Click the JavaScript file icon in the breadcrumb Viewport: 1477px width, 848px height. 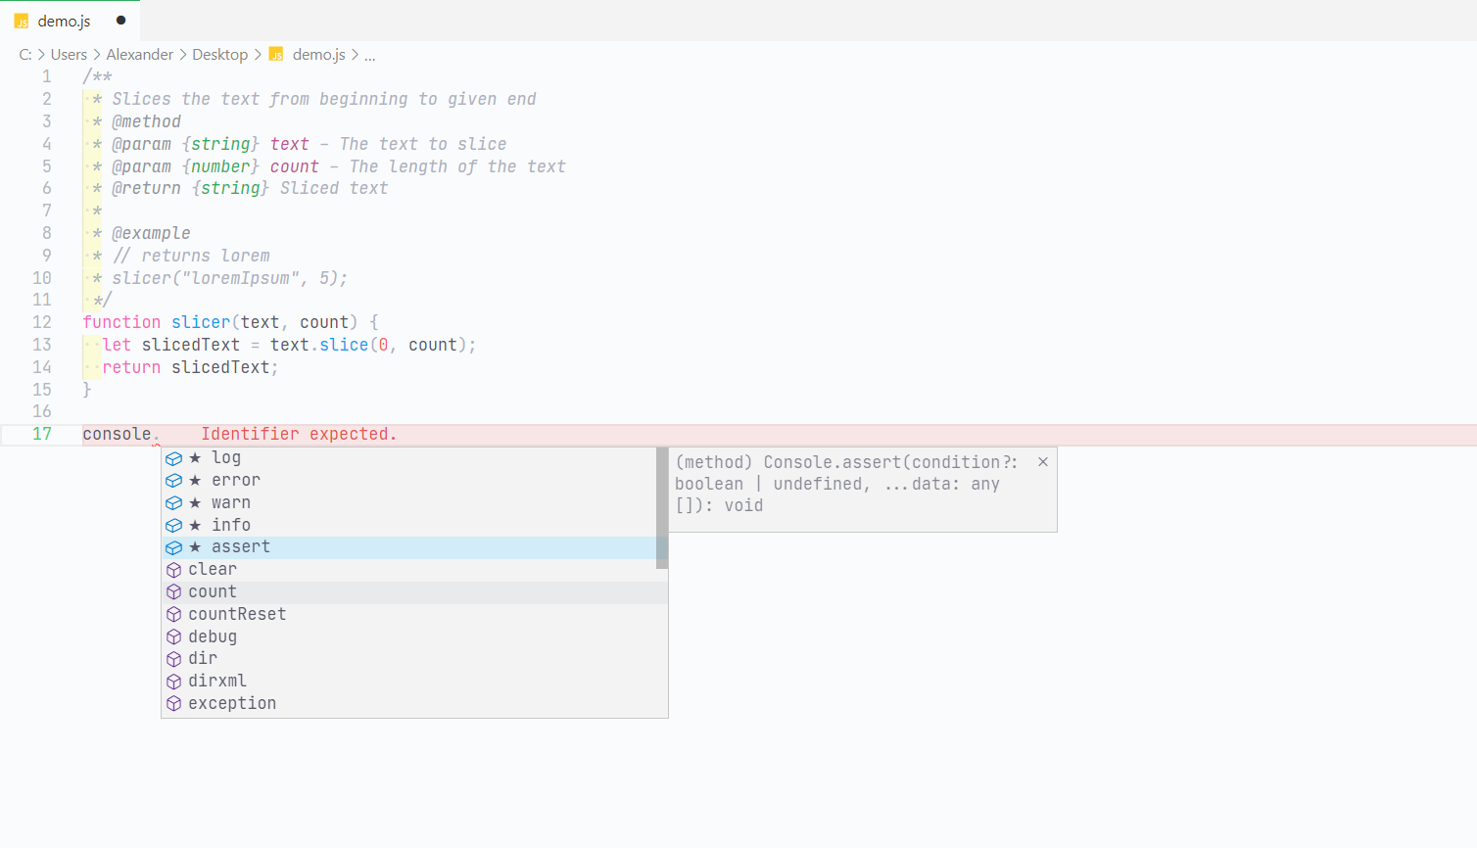coord(275,54)
